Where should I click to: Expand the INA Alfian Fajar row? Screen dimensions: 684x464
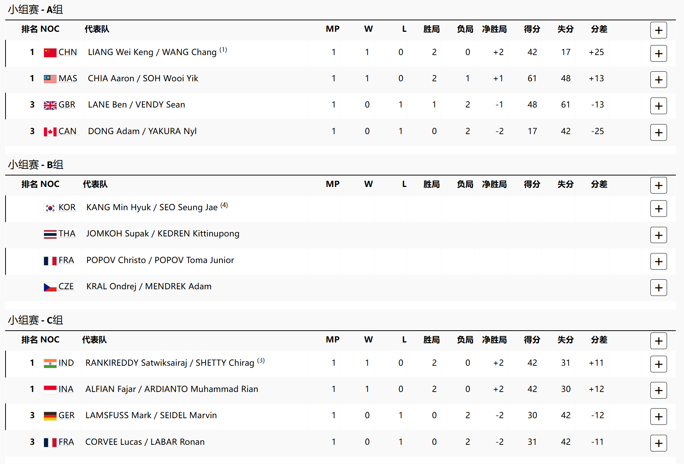[659, 390]
